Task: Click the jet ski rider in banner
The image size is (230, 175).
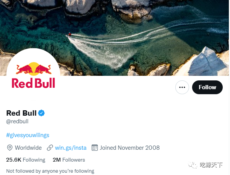Action: (x=69, y=35)
